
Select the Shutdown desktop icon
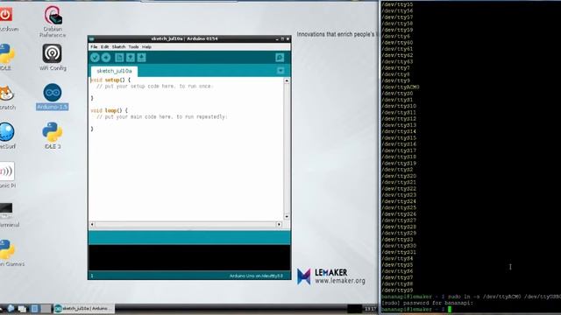point(7,19)
